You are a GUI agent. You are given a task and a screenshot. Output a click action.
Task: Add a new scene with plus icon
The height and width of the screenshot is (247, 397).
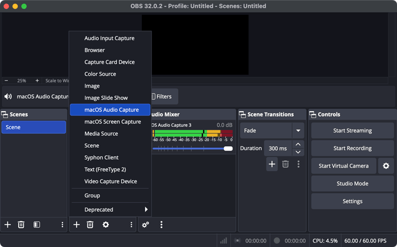[x=7, y=224]
